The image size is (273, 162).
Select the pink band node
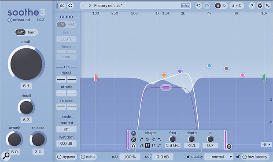[243, 75]
